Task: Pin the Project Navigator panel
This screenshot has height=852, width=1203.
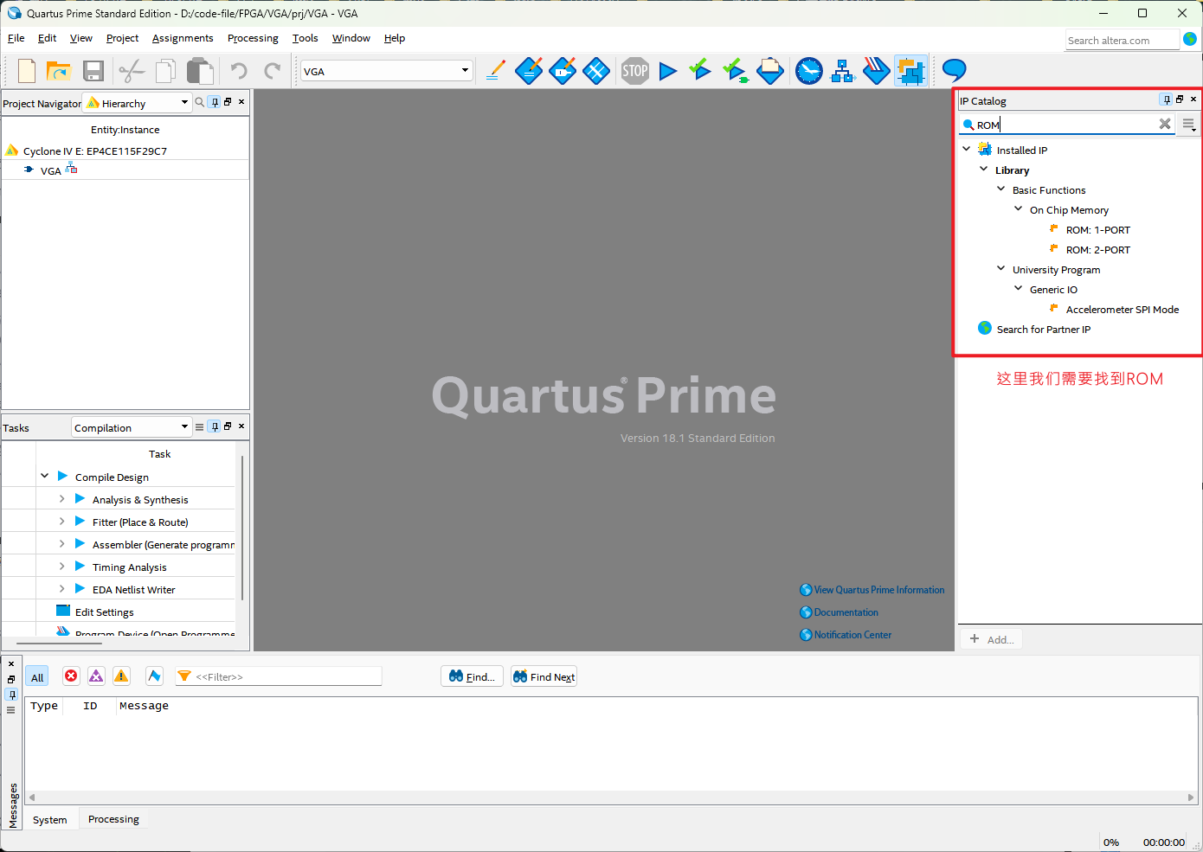Action: (215, 102)
